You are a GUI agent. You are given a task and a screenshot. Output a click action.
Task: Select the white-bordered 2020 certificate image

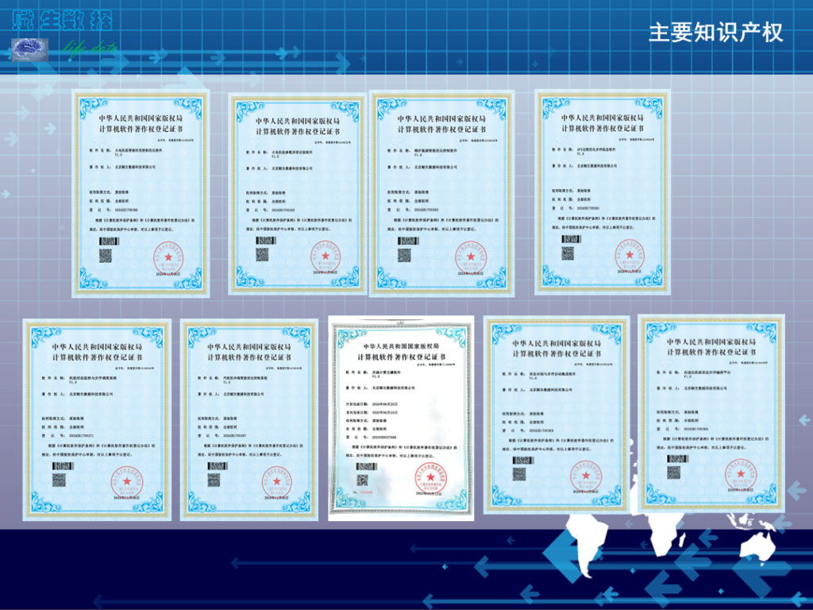click(401, 417)
